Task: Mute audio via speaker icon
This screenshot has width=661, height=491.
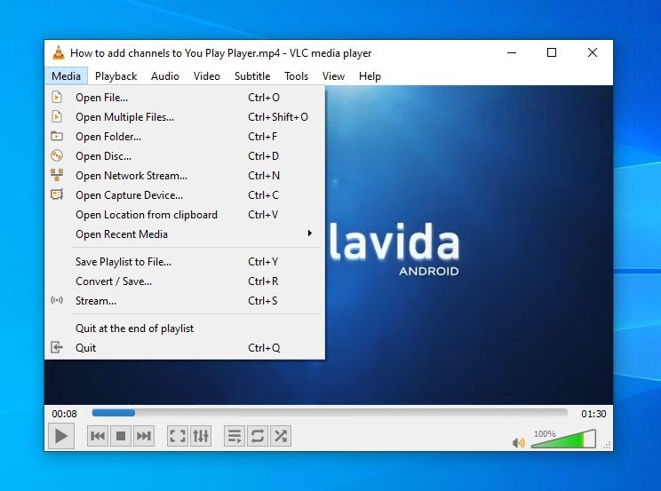Action: pyautogui.click(x=519, y=442)
